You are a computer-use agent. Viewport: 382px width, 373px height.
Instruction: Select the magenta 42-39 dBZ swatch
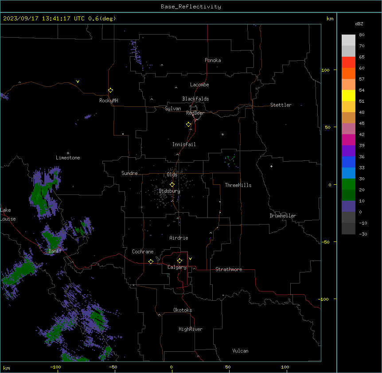[x=348, y=140]
